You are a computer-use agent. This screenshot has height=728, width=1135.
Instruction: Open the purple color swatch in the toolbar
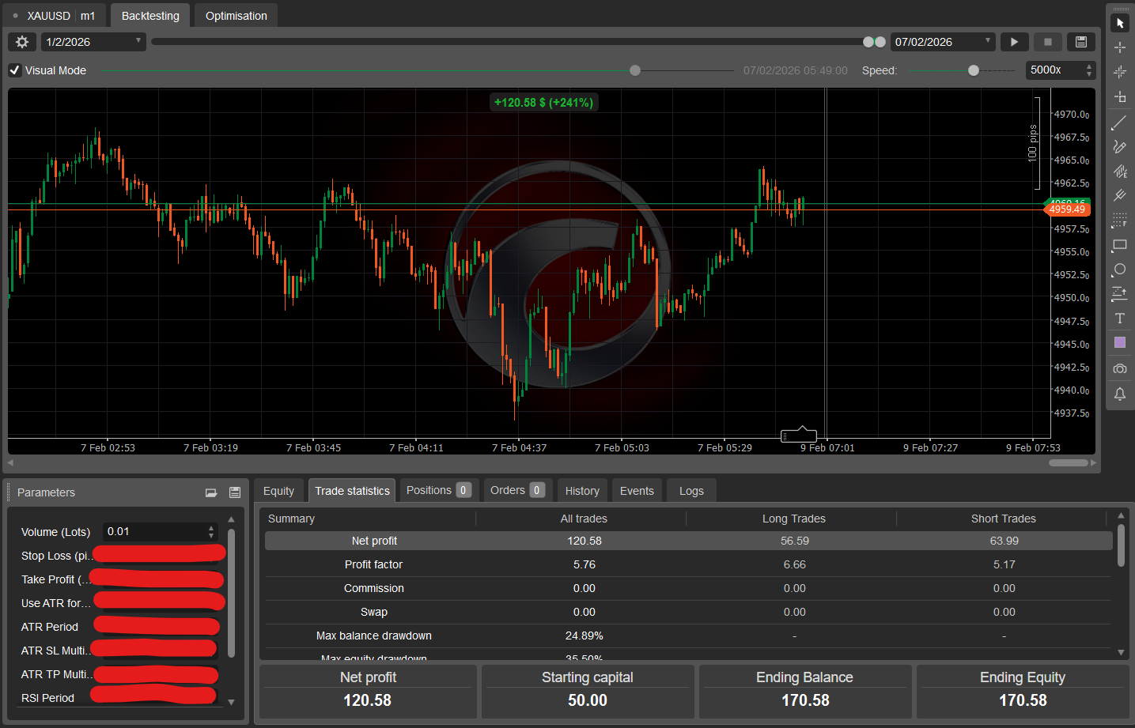click(1119, 342)
